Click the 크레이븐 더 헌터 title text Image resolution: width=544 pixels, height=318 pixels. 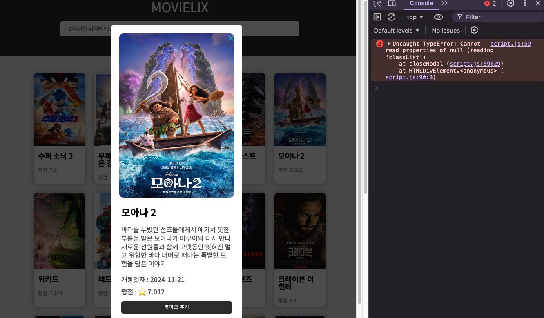(x=296, y=283)
